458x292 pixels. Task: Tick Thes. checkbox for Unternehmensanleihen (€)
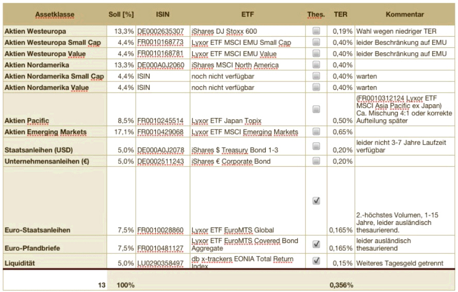(316, 161)
